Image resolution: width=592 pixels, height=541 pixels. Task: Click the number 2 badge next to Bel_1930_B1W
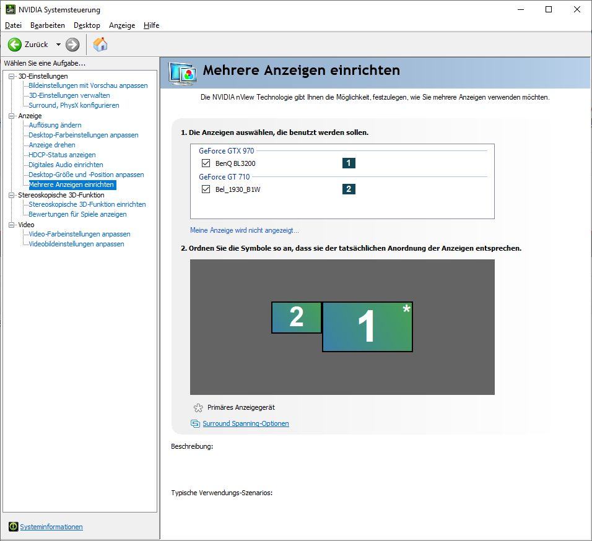pos(349,189)
